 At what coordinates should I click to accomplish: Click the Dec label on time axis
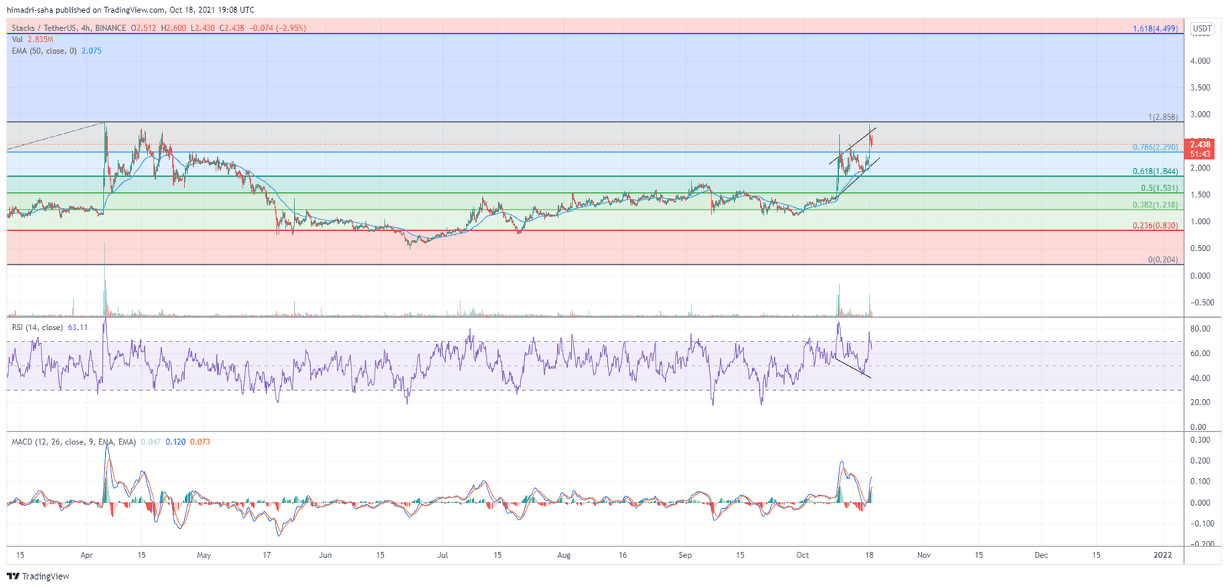pyautogui.click(x=1041, y=555)
